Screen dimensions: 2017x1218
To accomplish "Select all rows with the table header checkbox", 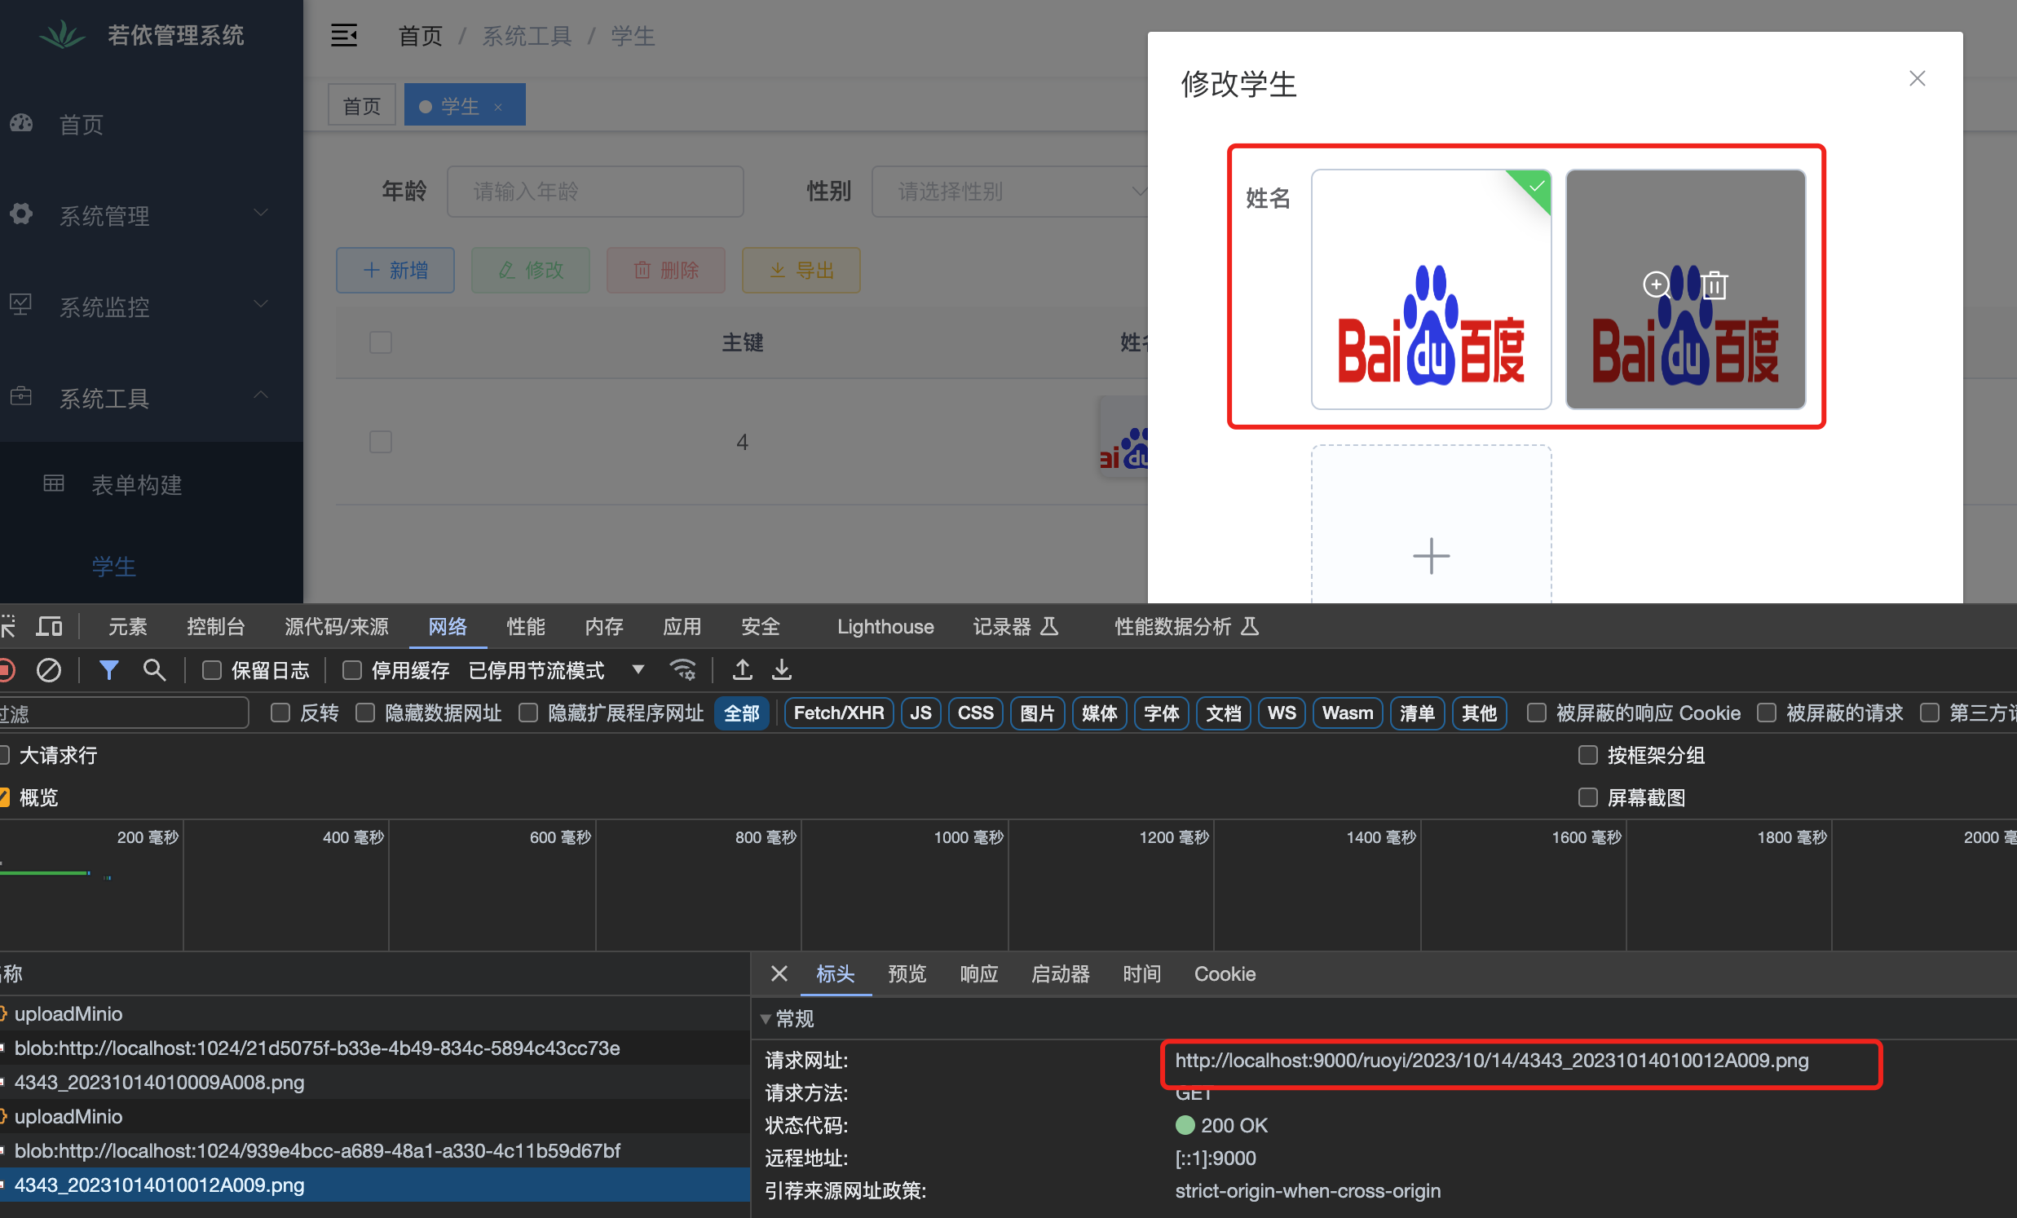I will [381, 342].
